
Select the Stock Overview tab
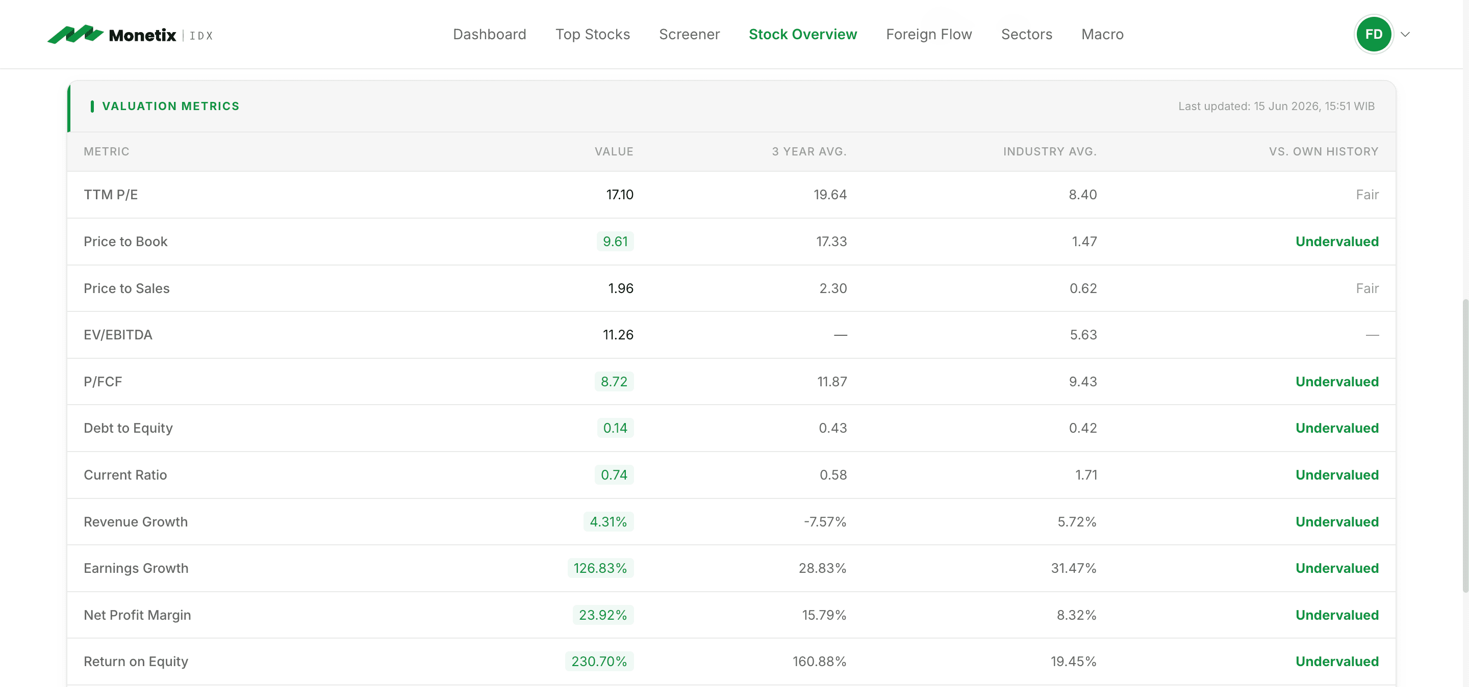coord(802,34)
